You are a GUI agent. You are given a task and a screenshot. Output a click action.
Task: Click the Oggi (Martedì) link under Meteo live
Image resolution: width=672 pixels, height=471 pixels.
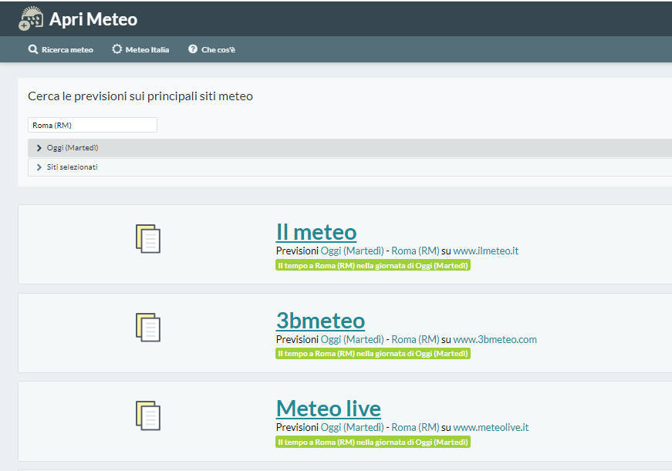coord(353,427)
